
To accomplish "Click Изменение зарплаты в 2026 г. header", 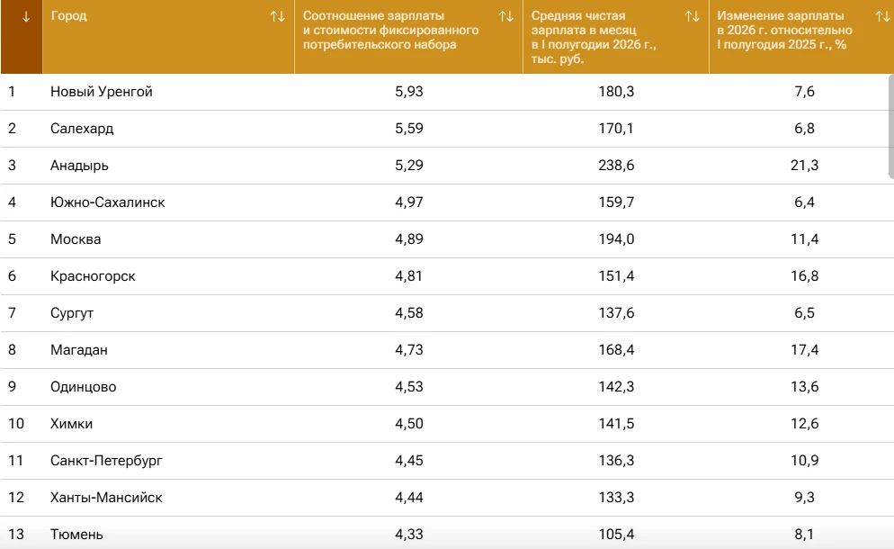I will 784,31.
